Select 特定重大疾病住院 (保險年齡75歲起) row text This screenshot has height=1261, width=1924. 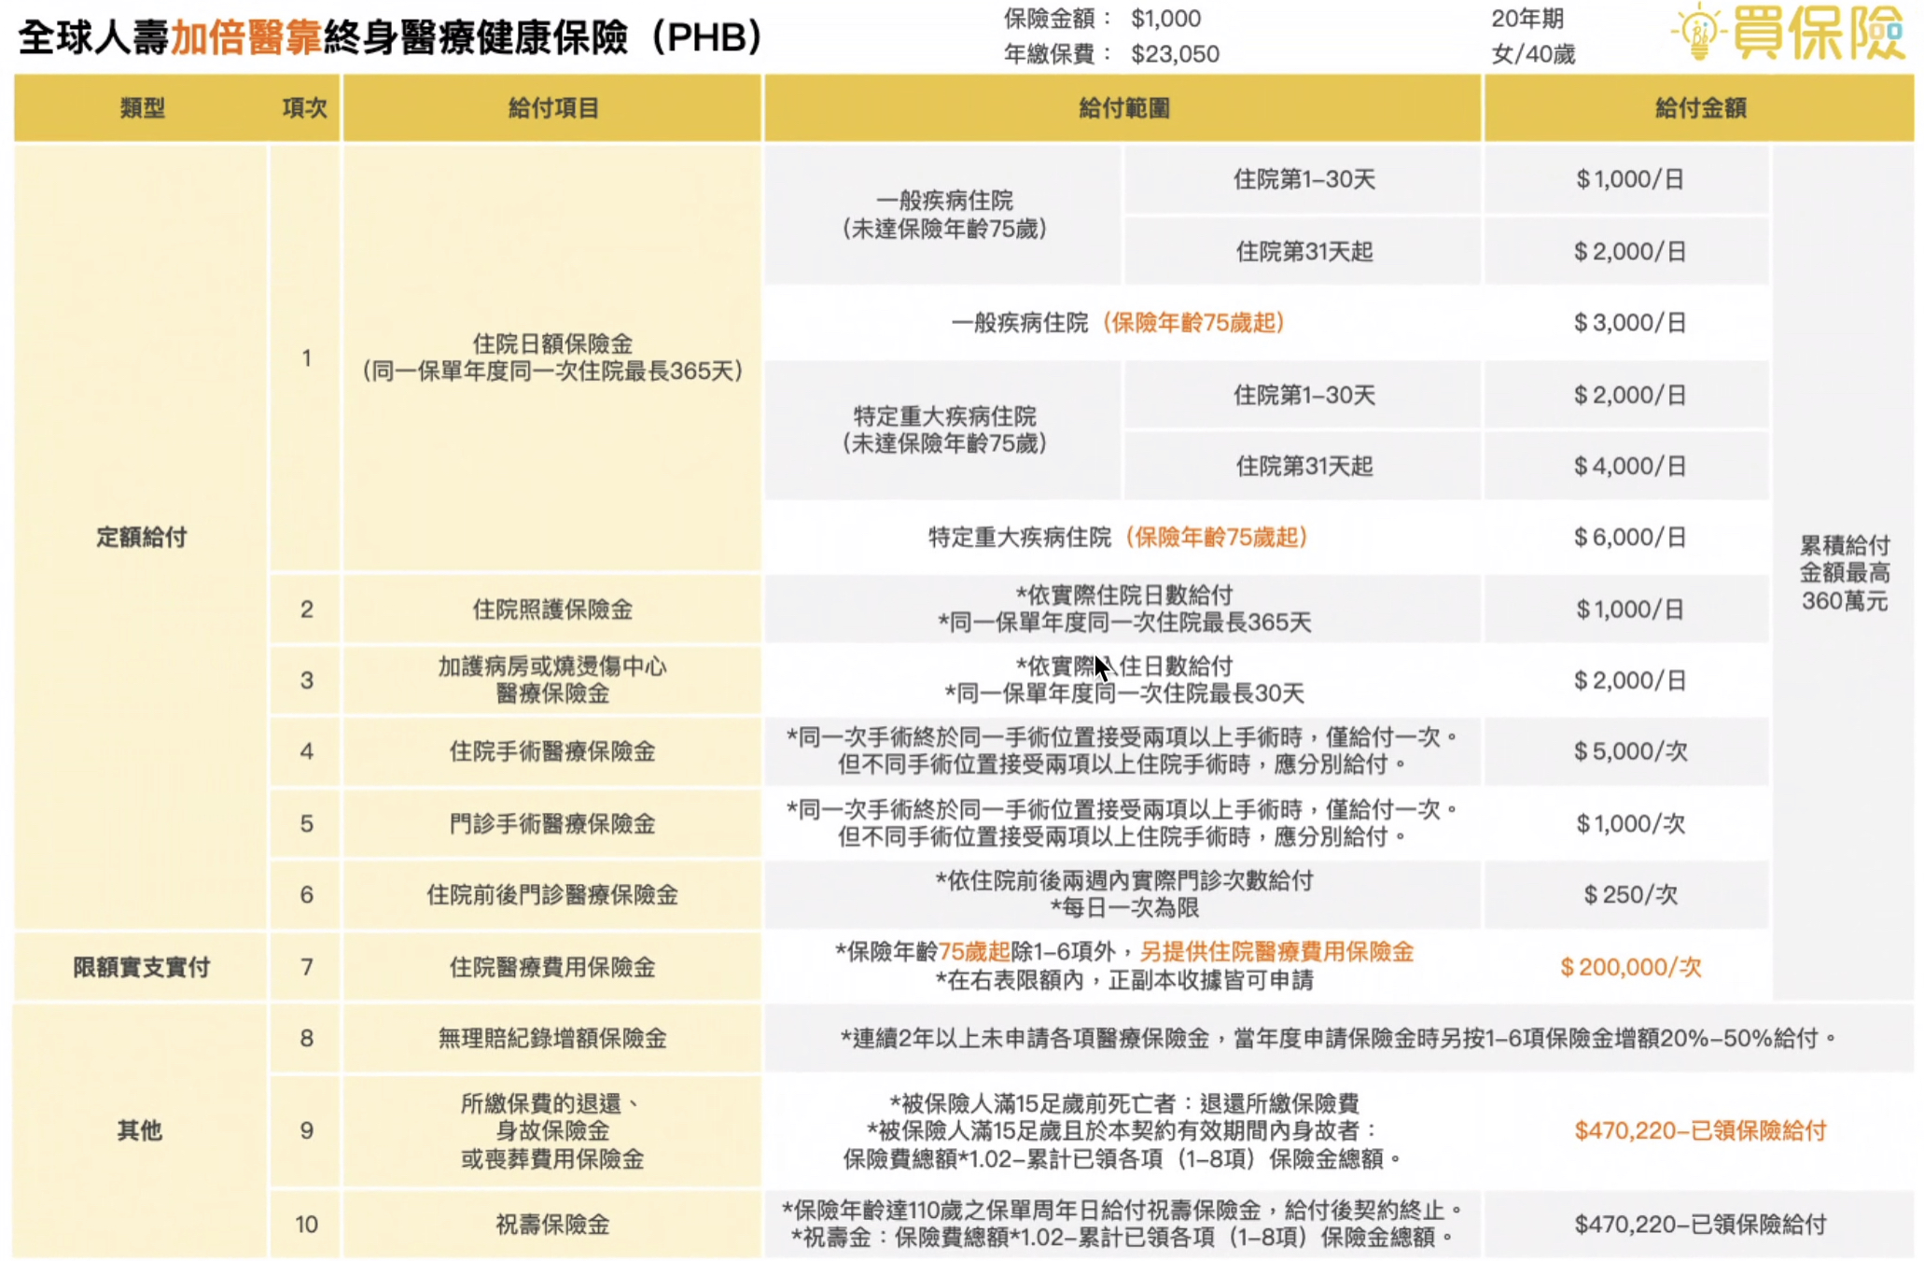(1118, 538)
